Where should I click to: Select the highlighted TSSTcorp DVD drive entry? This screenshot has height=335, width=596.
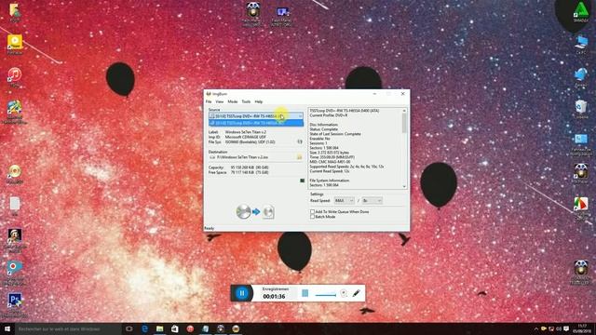[x=256, y=123]
